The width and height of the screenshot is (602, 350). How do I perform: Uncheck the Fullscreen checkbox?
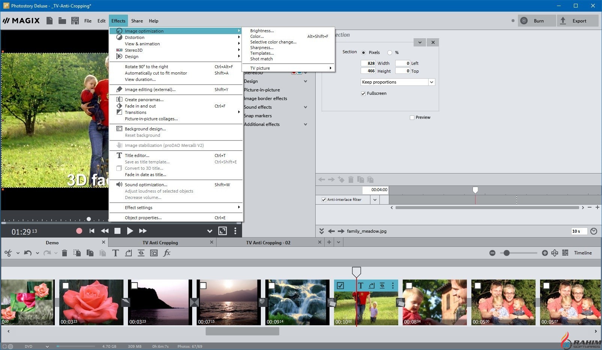[x=363, y=93]
